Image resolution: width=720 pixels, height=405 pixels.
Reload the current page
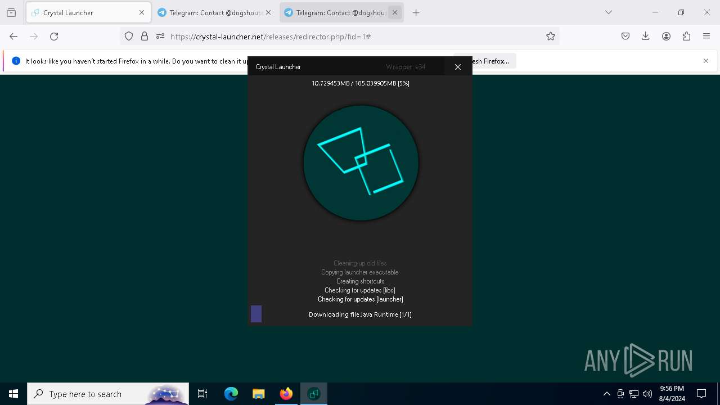54,36
